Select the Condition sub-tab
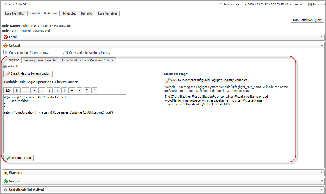326x194 pixels. 13,60
